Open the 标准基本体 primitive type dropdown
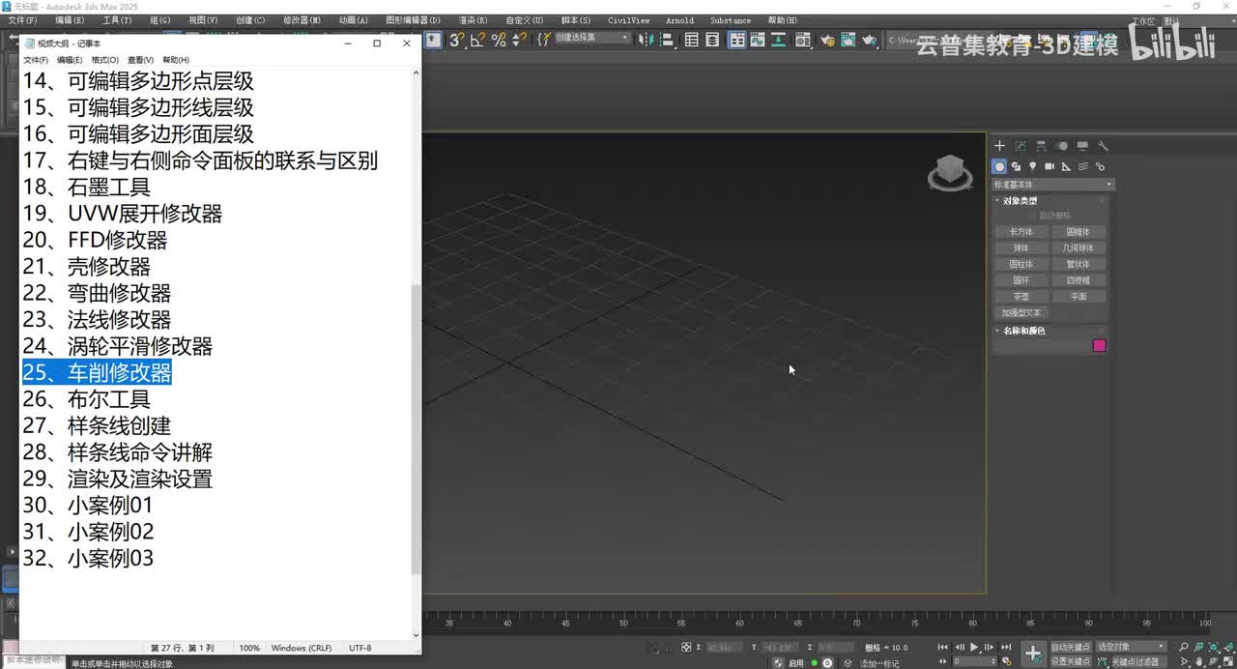 click(x=1052, y=185)
